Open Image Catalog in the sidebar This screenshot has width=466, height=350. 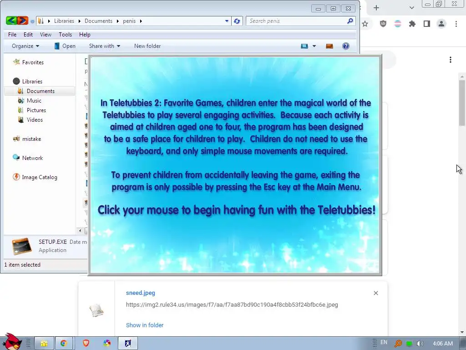pyautogui.click(x=40, y=177)
